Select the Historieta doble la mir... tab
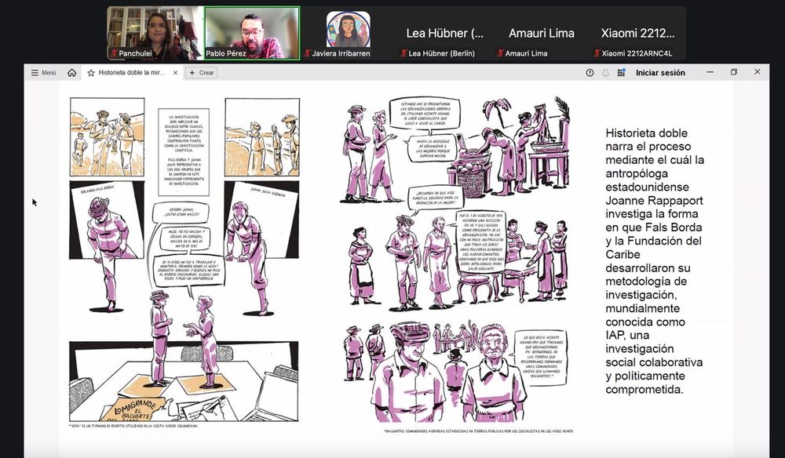This screenshot has width=785, height=458. click(x=132, y=72)
